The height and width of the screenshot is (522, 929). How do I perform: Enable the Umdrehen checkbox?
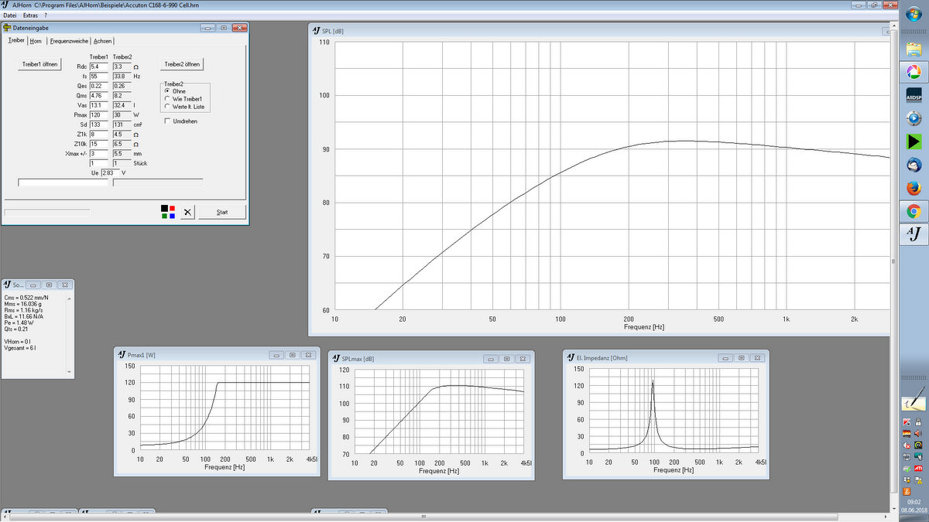167,121
